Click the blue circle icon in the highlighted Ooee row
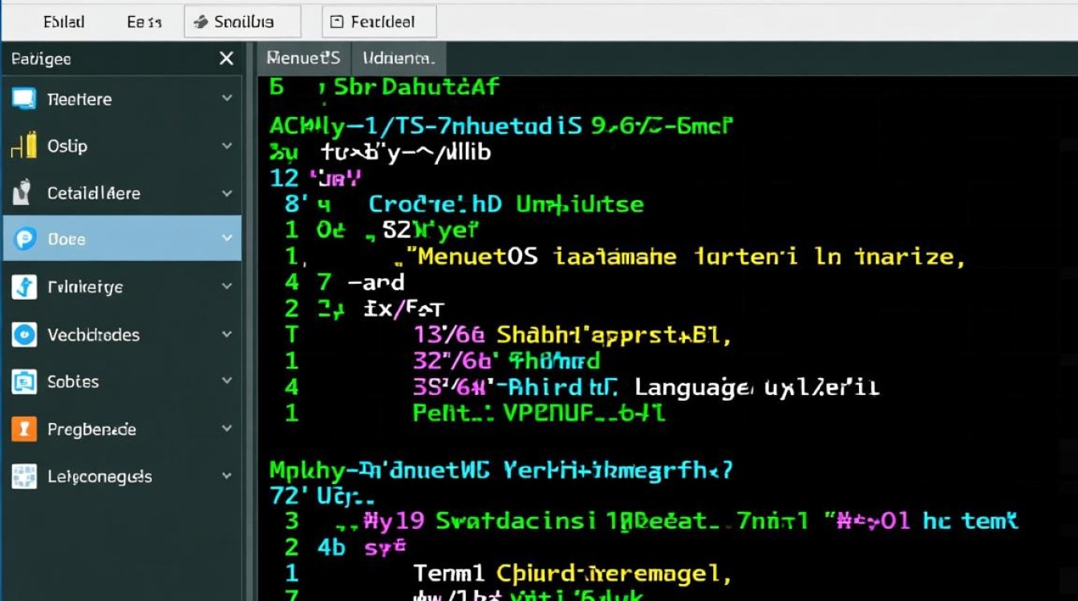The width and height of the screenshot is (1078, 601). click(x=25, y=239)
